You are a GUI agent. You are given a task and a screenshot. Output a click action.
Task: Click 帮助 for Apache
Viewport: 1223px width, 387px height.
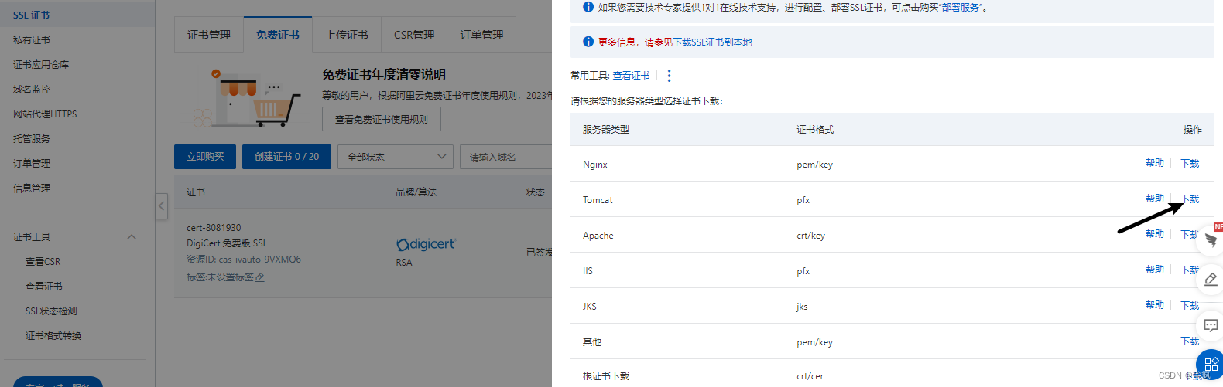click(1155, 234)
